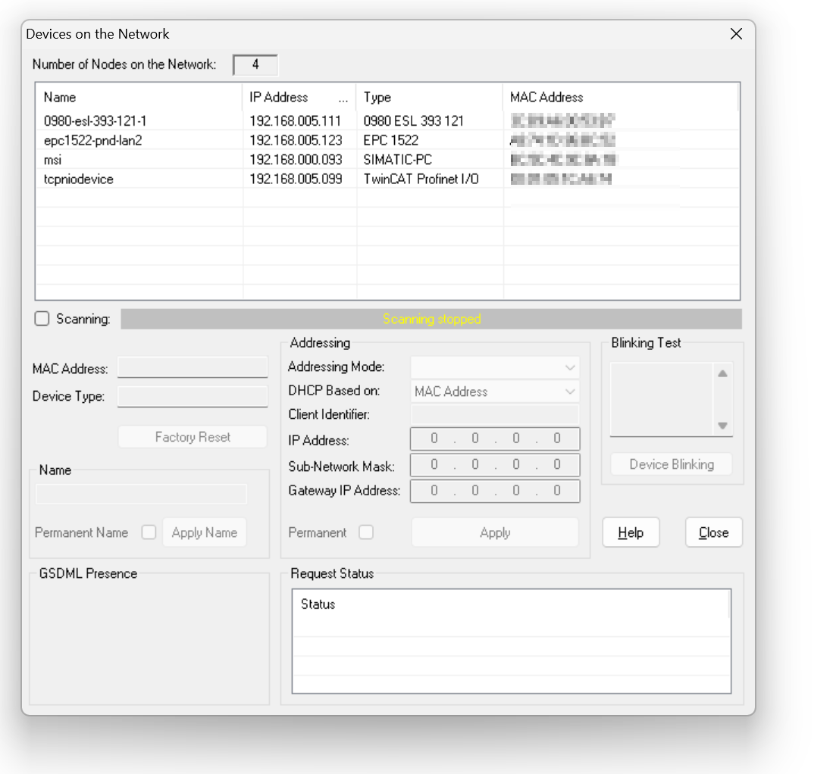Click the Device Blinking button
Screen dimensions: 833x774
pos(672,464)
